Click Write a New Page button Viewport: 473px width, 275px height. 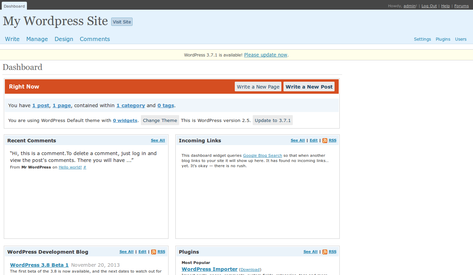click(258, 86)
